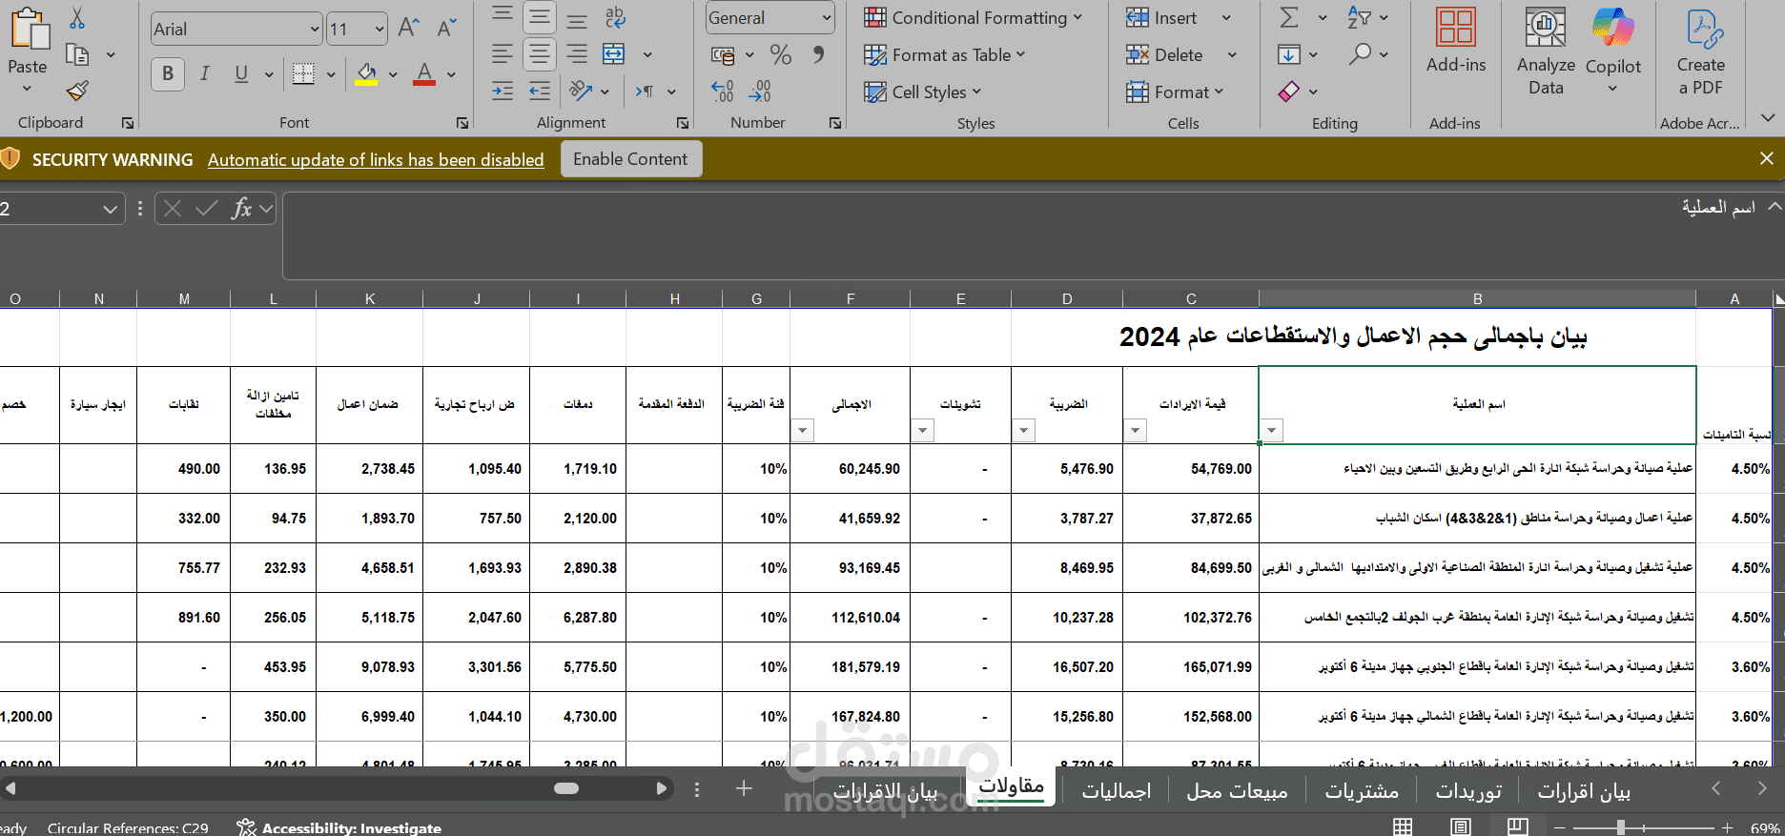Expand the formula bar
Image resolution: width=1785 pixels, height=836 pixels.
[x=1775, y=207]
